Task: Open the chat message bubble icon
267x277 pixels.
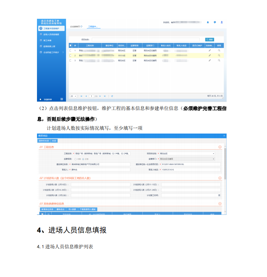Action: 215,22
